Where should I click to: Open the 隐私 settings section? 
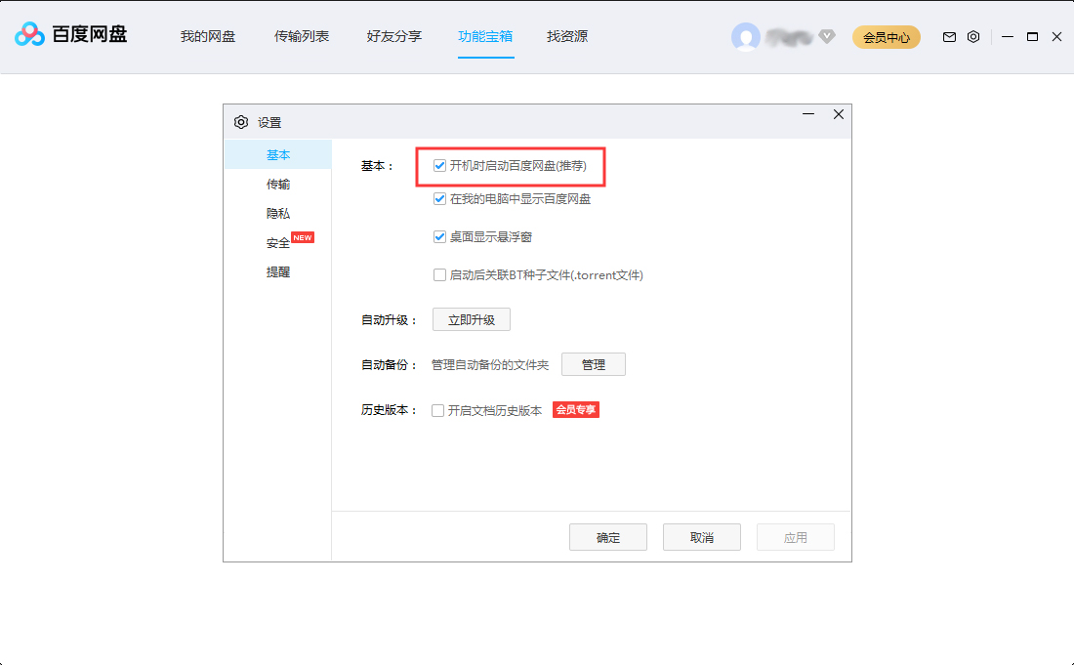tap(278, 213)
